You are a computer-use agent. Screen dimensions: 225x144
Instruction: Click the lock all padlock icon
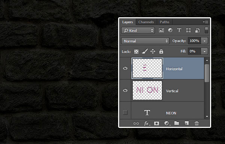[161, 51]
